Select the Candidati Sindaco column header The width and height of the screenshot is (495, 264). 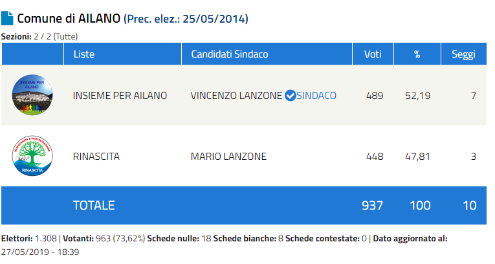[x=230, y=54]
